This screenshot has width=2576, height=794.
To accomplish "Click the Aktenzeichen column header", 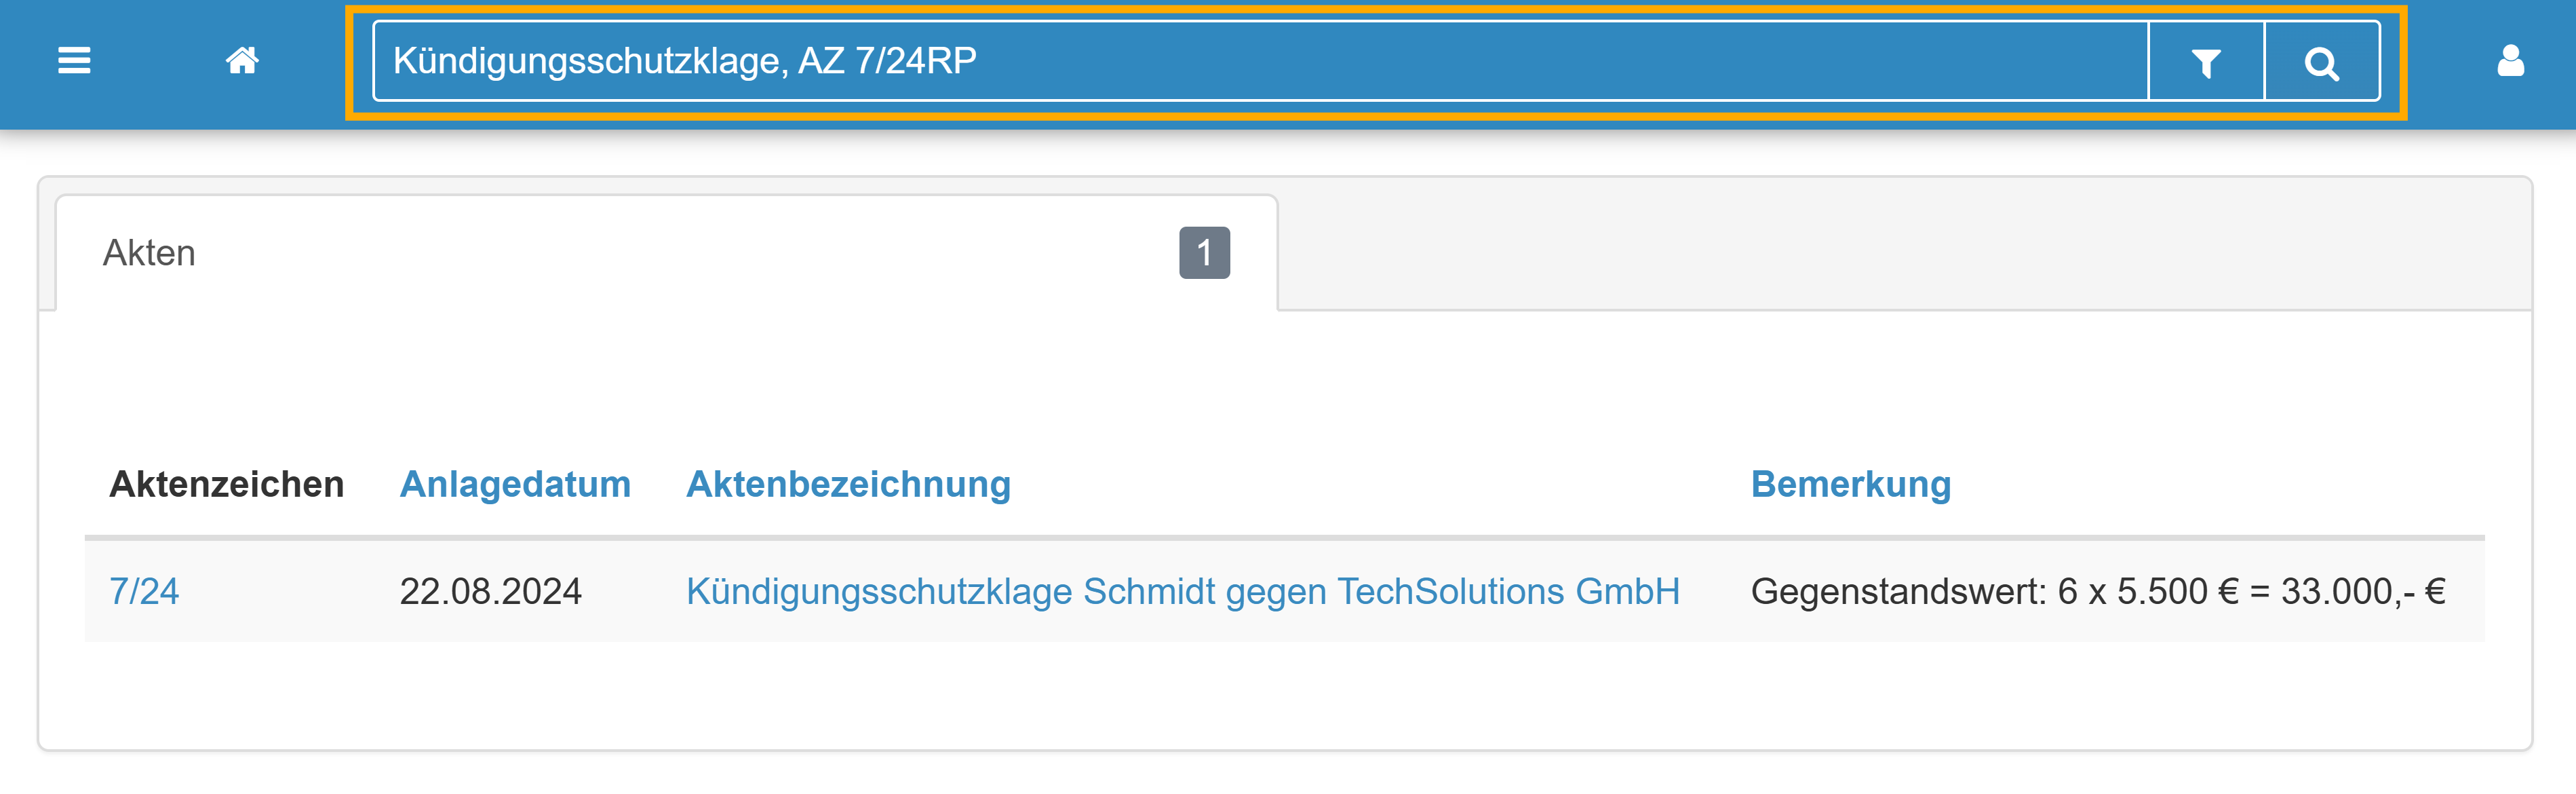I will point(227,484).
